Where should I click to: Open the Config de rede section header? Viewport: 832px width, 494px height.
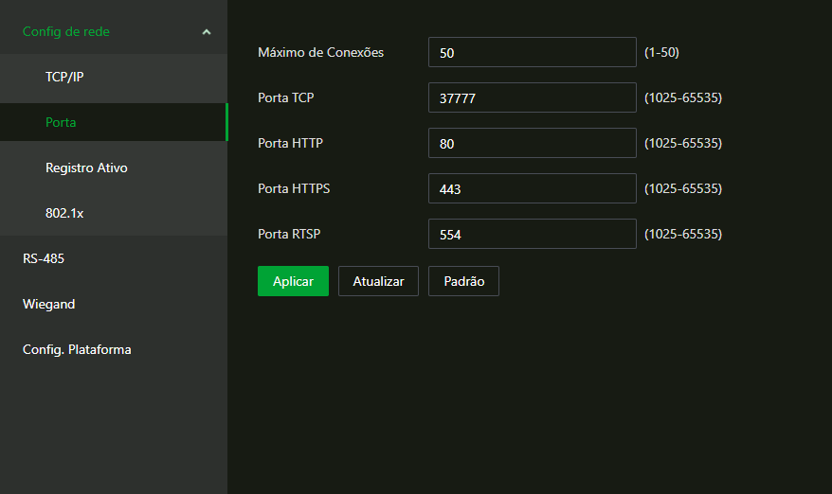point(114,31)
